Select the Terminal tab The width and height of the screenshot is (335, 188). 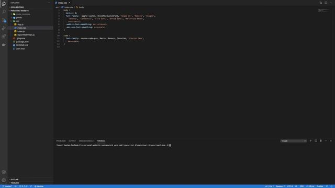(101, 141)
